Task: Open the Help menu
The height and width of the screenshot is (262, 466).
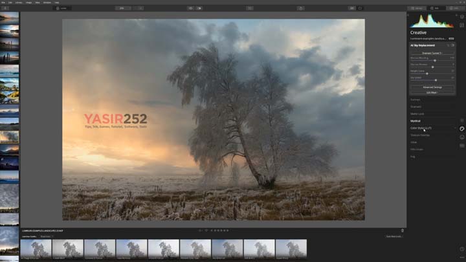Action: click(56, 3)
